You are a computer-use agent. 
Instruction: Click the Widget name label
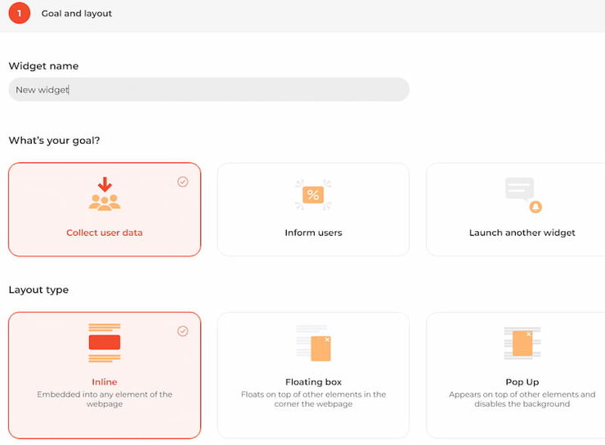pos(43,66)
